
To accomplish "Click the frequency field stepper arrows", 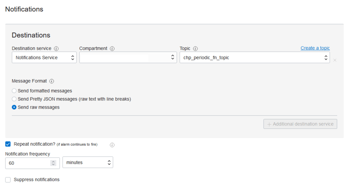I will pos(53,163).
